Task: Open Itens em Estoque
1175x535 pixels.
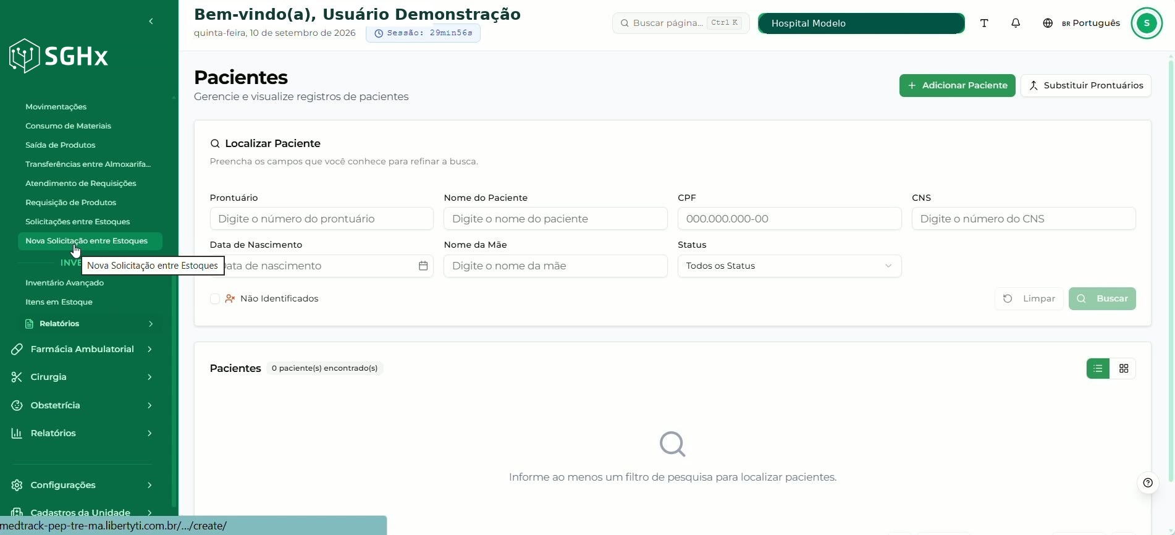Action: coord(59,302)
